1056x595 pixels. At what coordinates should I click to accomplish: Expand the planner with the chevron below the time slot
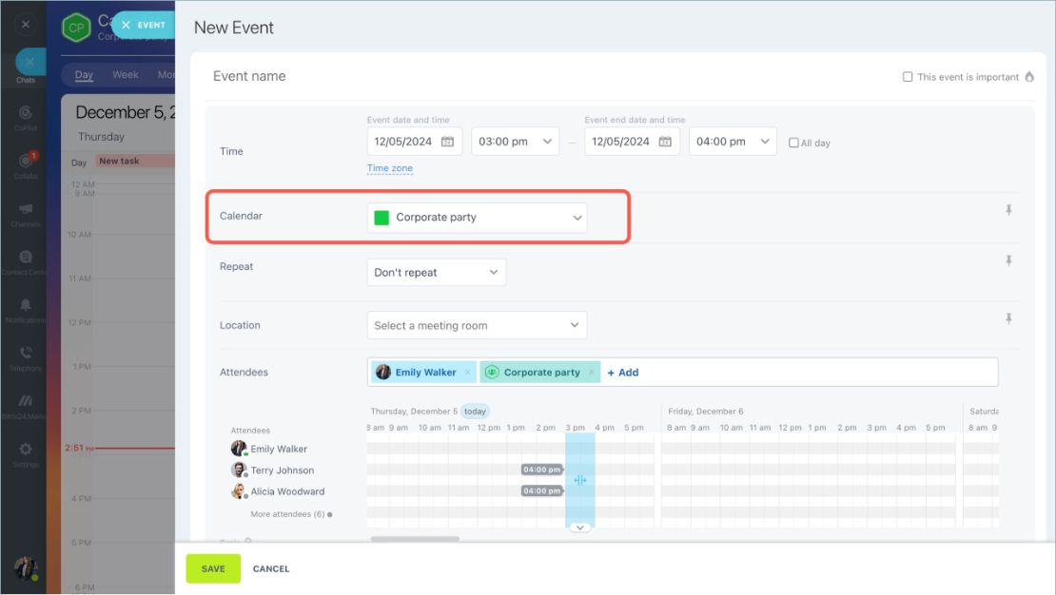pos(580,528)
